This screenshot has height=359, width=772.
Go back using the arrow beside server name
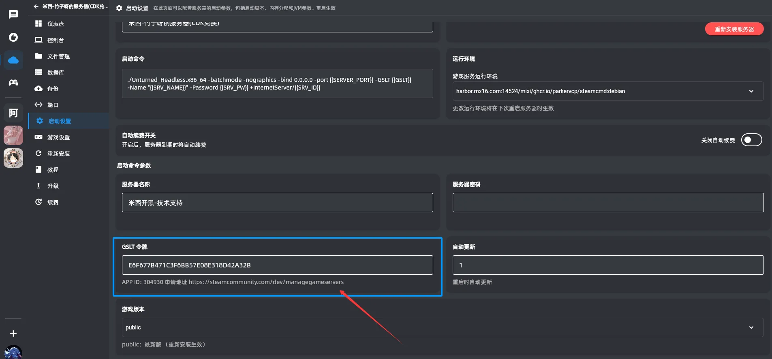pos(36,6)
